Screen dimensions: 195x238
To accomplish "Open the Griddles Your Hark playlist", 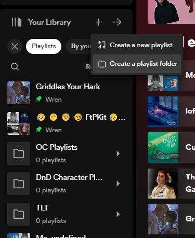I will [67, 93].
